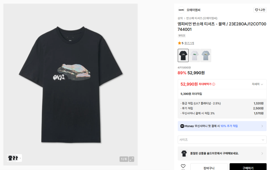The height and width of the screenshot is (170, 270).
Task: Open the Money 10% 추가 적립 banner arrow
Action: pos(262,126)
